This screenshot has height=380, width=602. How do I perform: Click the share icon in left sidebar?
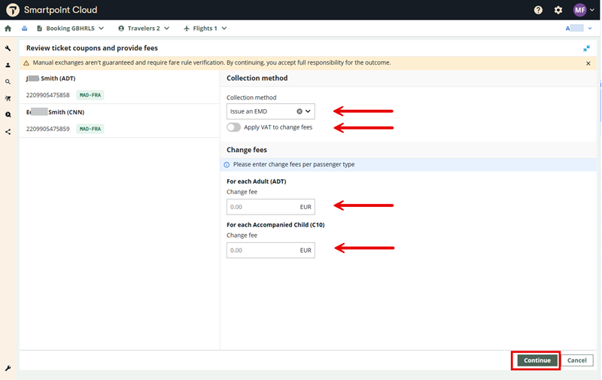[8, 132]
